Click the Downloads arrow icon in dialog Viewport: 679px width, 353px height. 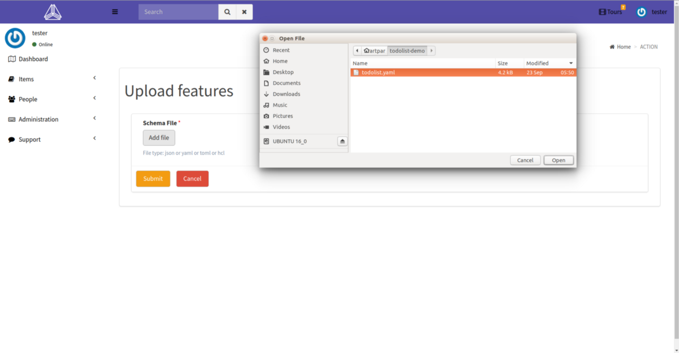[267, 94]
